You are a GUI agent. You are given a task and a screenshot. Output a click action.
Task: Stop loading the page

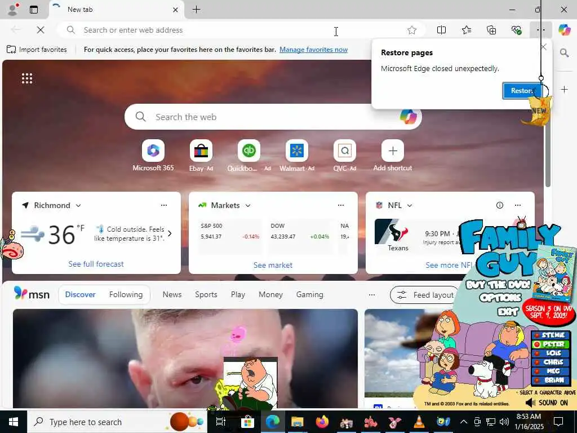(x=41, y=30)
